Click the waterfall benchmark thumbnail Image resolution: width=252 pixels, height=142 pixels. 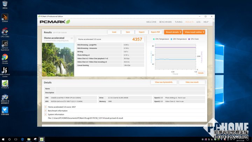point(58,60)
